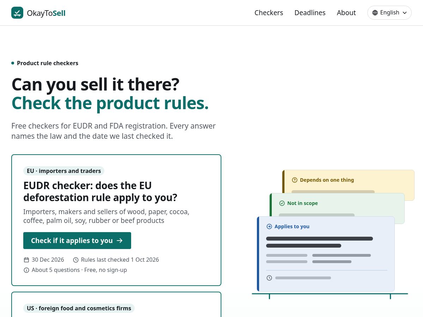Viewport: 423px width, 317px height.
Task: Click question icon on Depends on one thing
Action: [x=295, y=180]
